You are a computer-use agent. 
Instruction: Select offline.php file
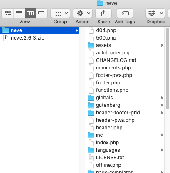125,165
